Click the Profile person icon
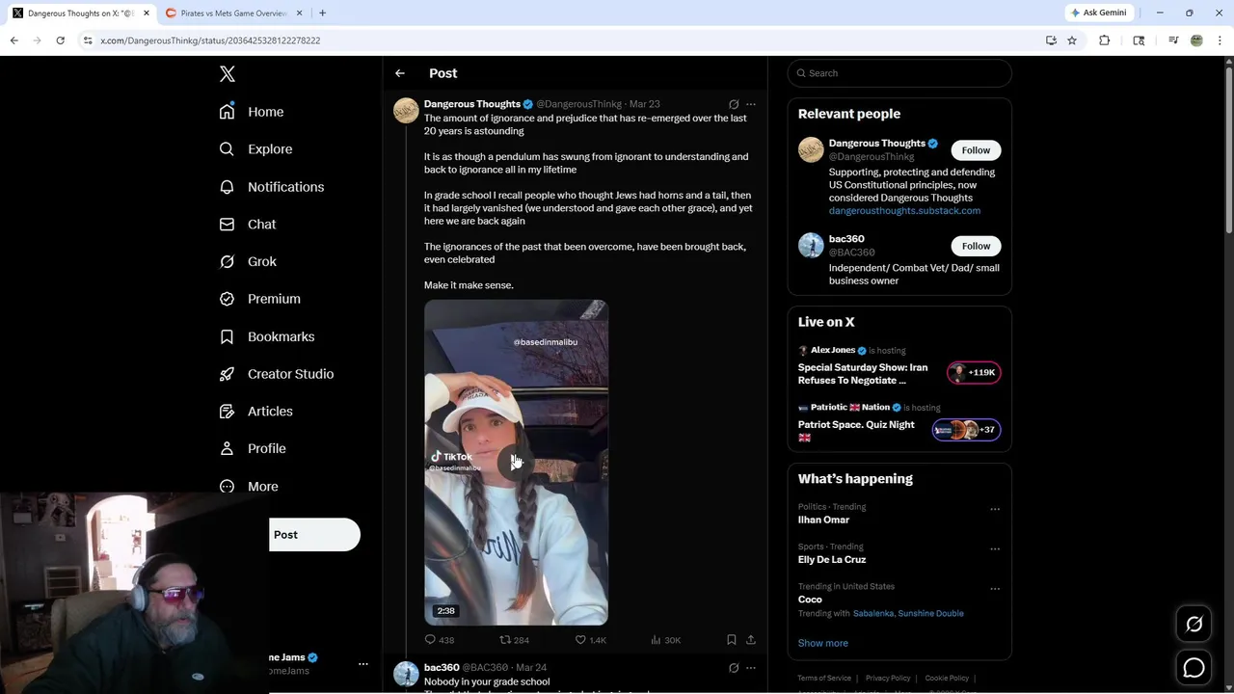This screenshot has height=694, width=1234. click(227, 448)
